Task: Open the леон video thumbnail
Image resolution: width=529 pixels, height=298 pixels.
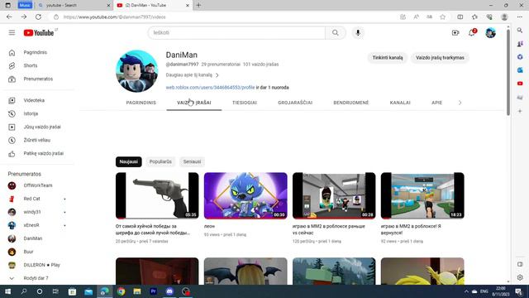Action: tap(245, 195)
